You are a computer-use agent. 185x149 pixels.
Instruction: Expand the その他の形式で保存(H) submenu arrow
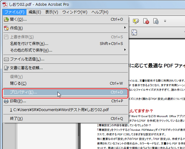[x=125, y=50]
